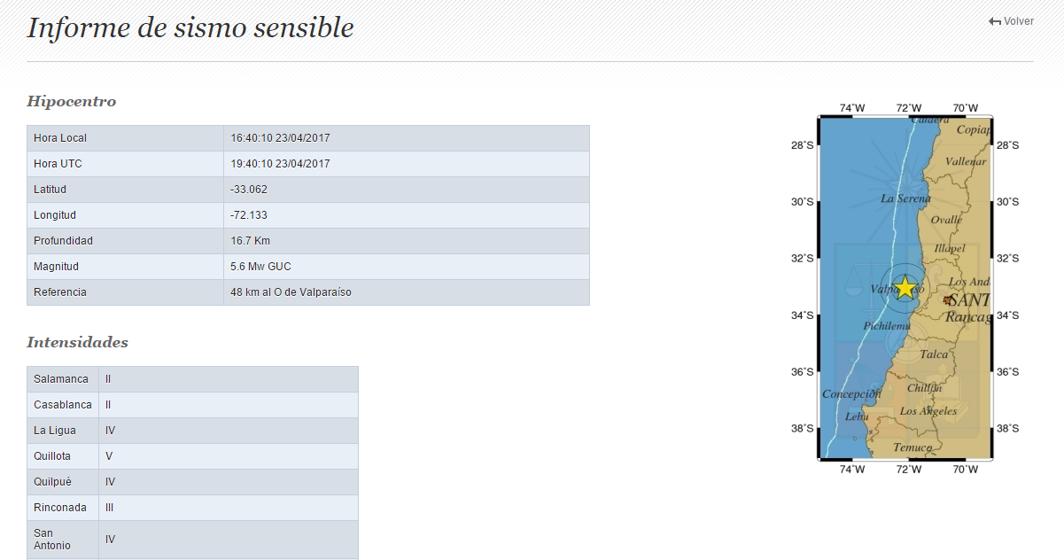The height and width of the screenshot is (560, 1064).
Task: Click the La Serena label on the map
Action: (x=905, y=198)
